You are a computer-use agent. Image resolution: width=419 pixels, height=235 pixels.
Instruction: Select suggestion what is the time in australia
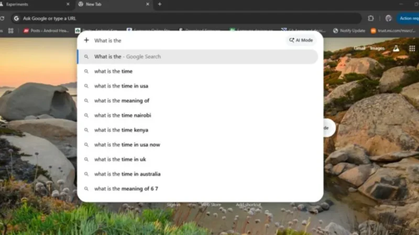(x=198, y=174)
